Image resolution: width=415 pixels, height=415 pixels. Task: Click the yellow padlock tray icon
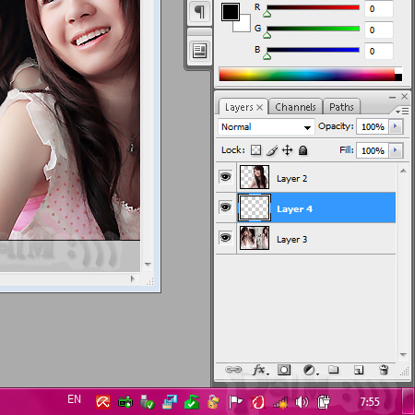point(213,402)
